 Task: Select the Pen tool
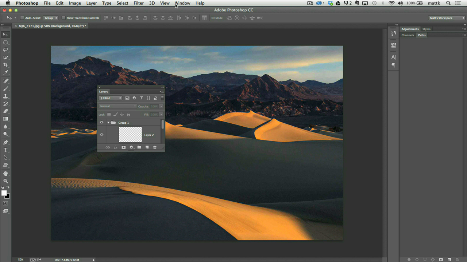click(5, 143)
